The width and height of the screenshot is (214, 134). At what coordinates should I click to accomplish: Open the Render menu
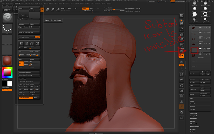pos(72,4)
